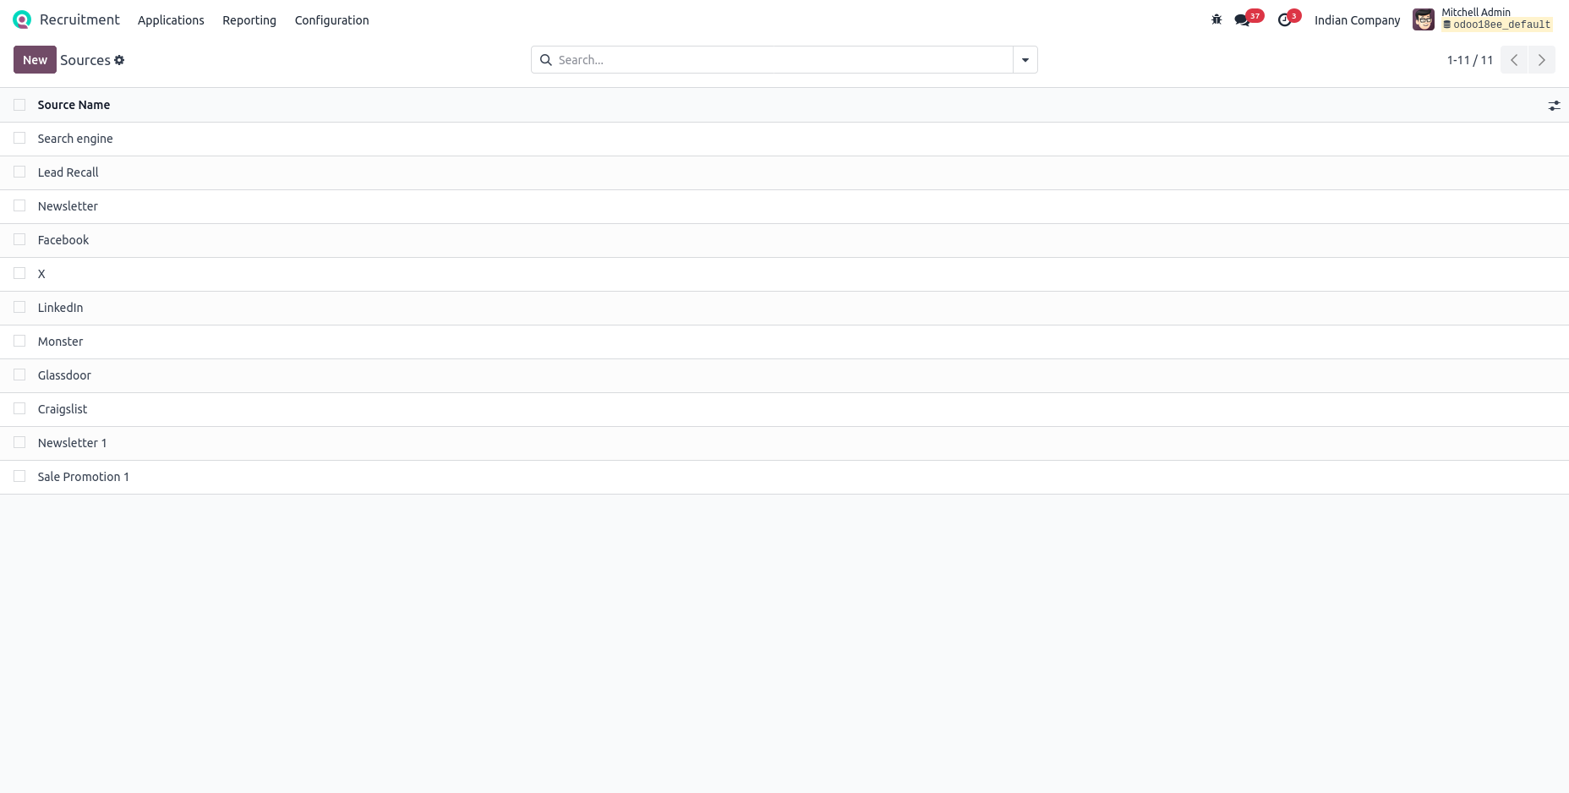Open the activities clock icon

point(1284,20)
